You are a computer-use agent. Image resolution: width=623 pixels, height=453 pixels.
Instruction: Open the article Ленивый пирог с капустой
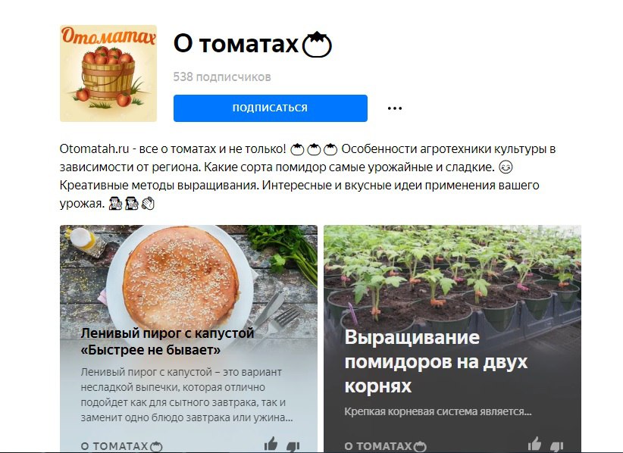[x=167, y=342]
